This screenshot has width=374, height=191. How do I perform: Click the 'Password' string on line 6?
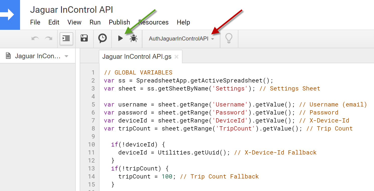[230, 112]
